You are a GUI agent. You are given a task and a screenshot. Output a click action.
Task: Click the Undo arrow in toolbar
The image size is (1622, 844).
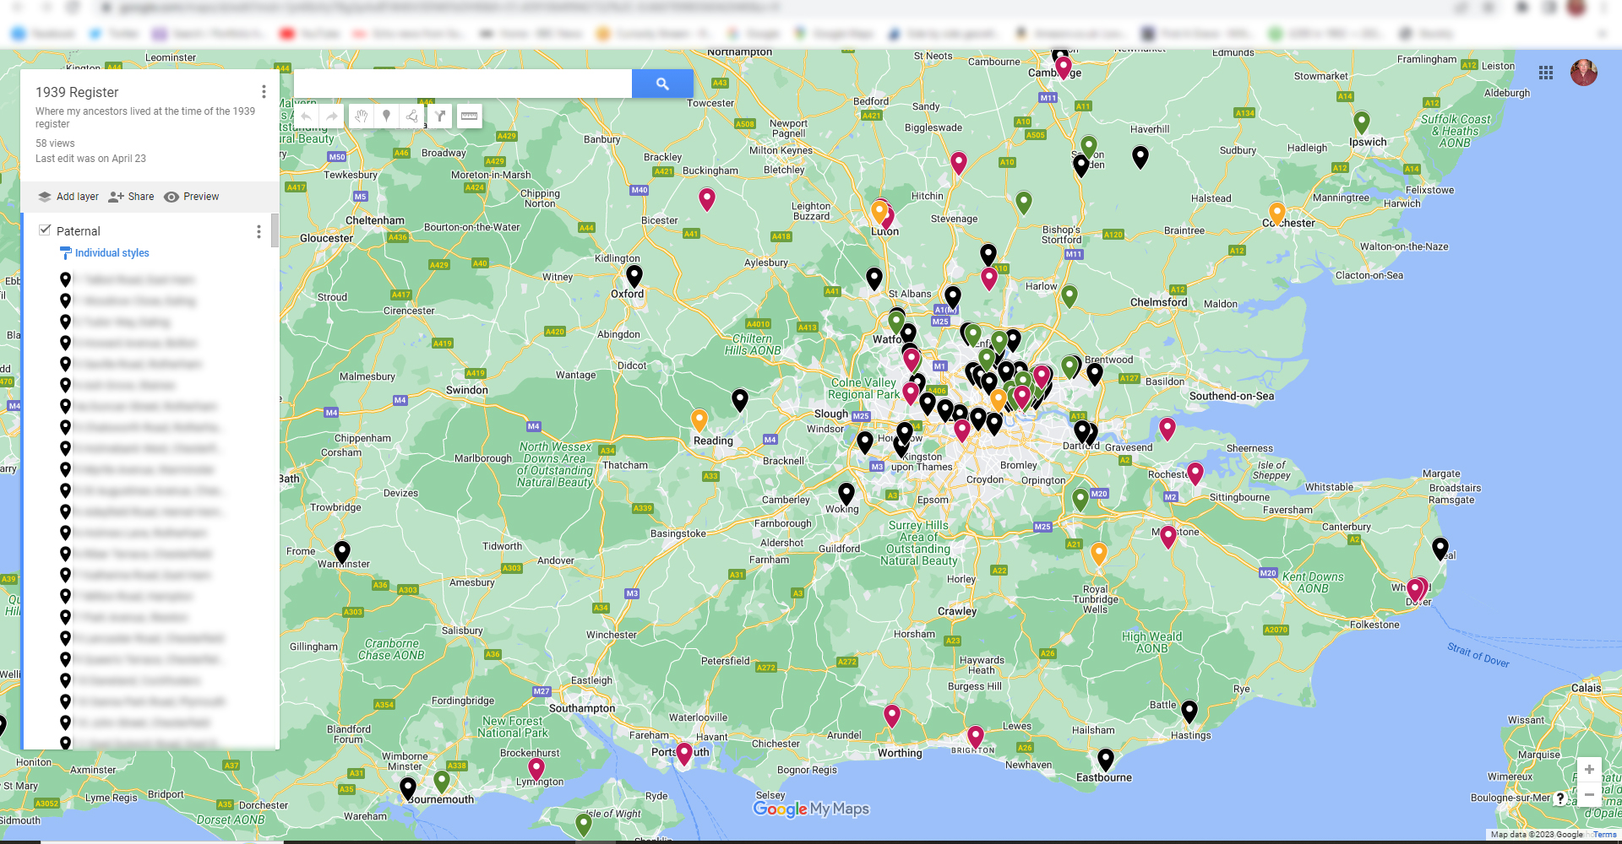(x=307, y=116)
